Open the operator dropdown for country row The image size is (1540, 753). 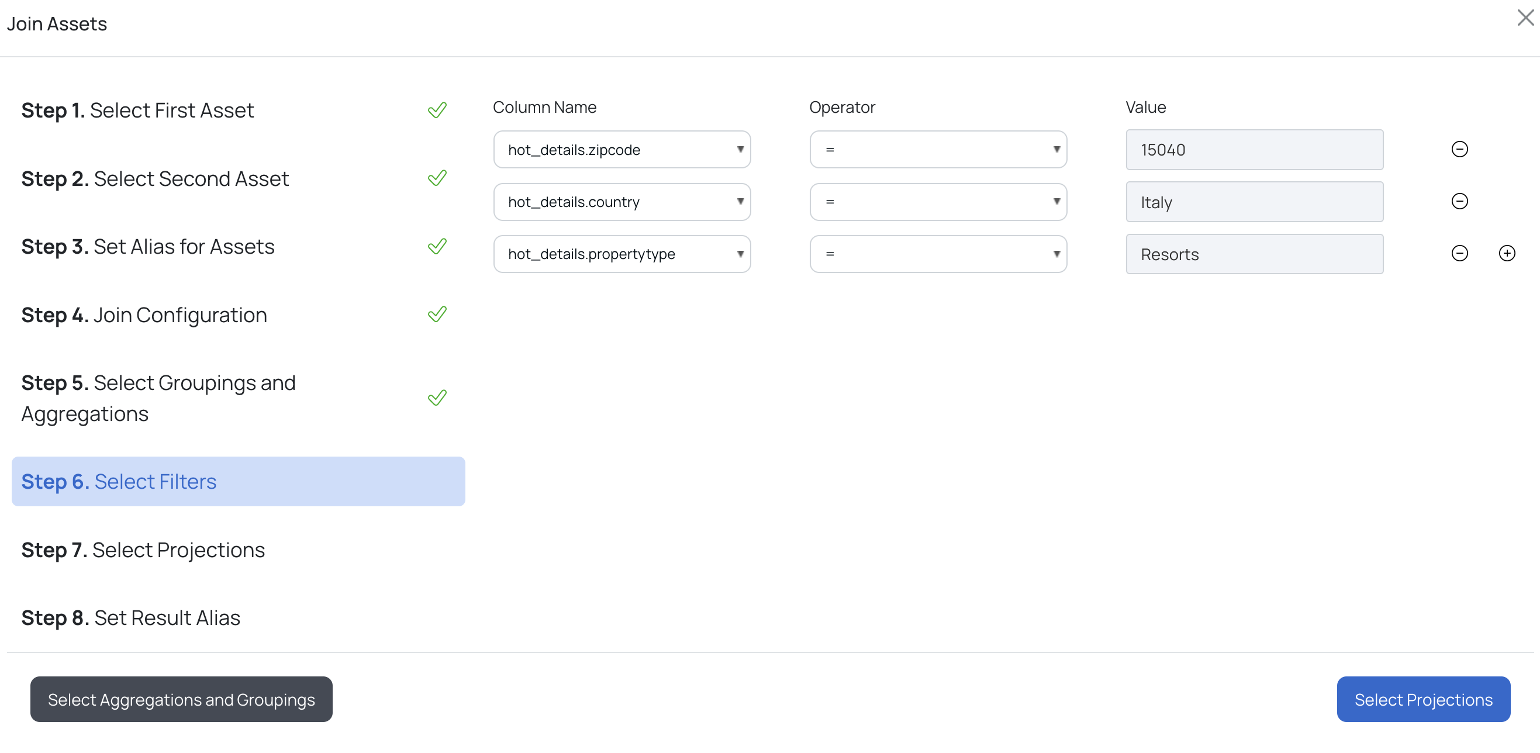click(x=938, y=202)
